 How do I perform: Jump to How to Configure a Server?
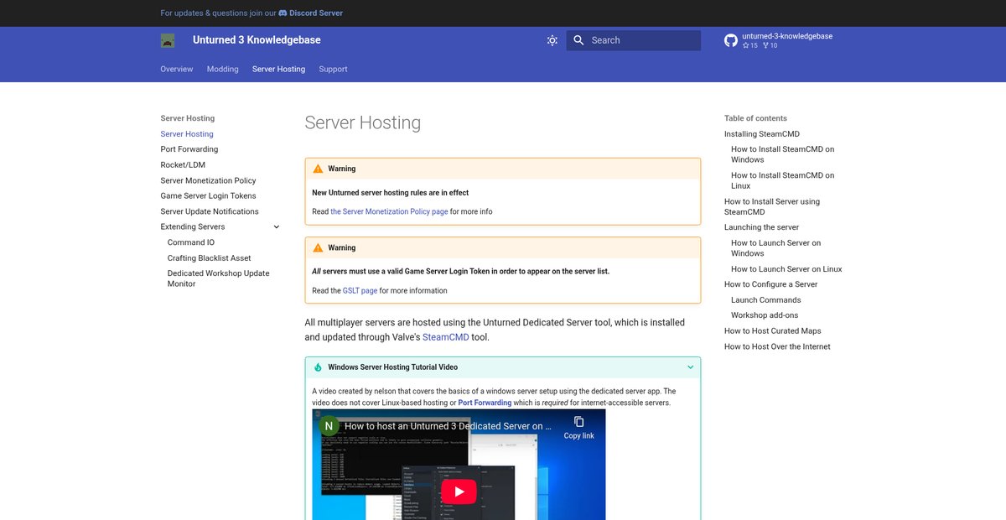771,284
